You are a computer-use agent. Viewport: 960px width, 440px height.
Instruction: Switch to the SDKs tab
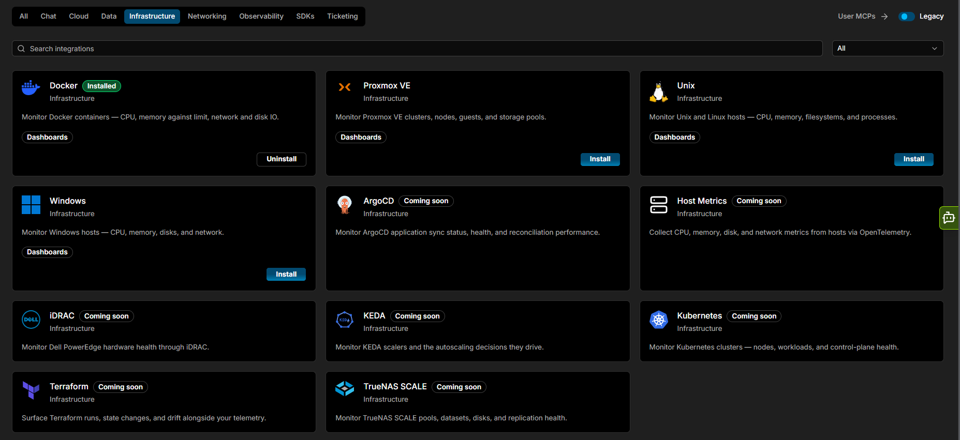305,17
